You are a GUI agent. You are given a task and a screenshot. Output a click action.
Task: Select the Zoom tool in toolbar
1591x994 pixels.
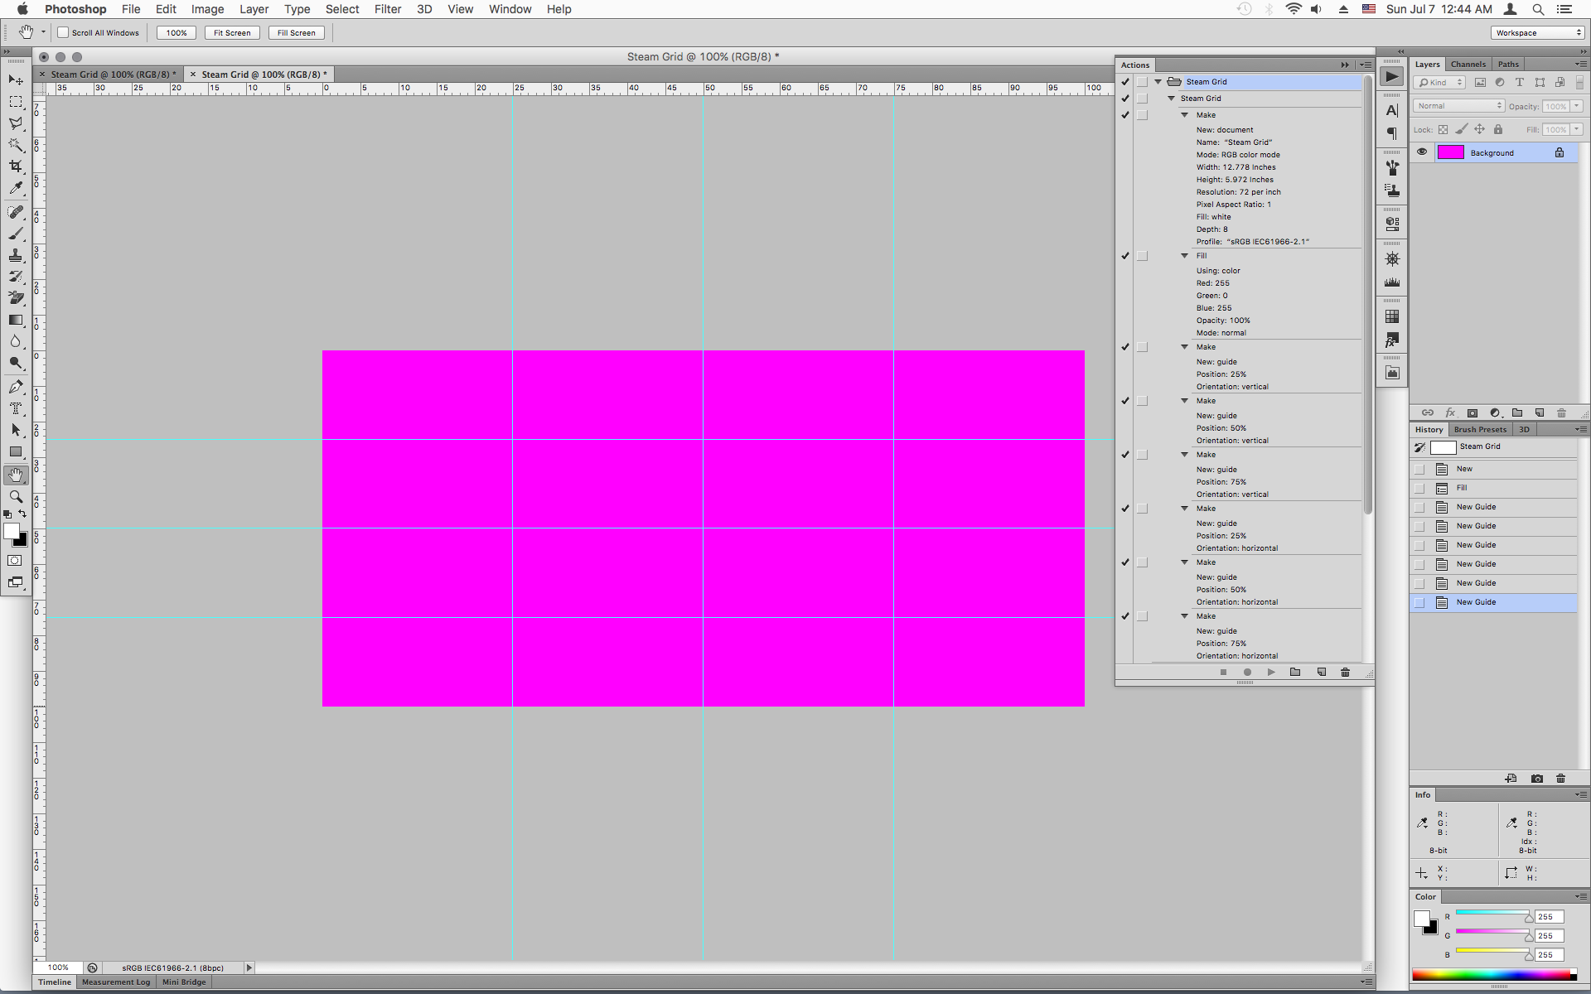(x=16, y=497)
